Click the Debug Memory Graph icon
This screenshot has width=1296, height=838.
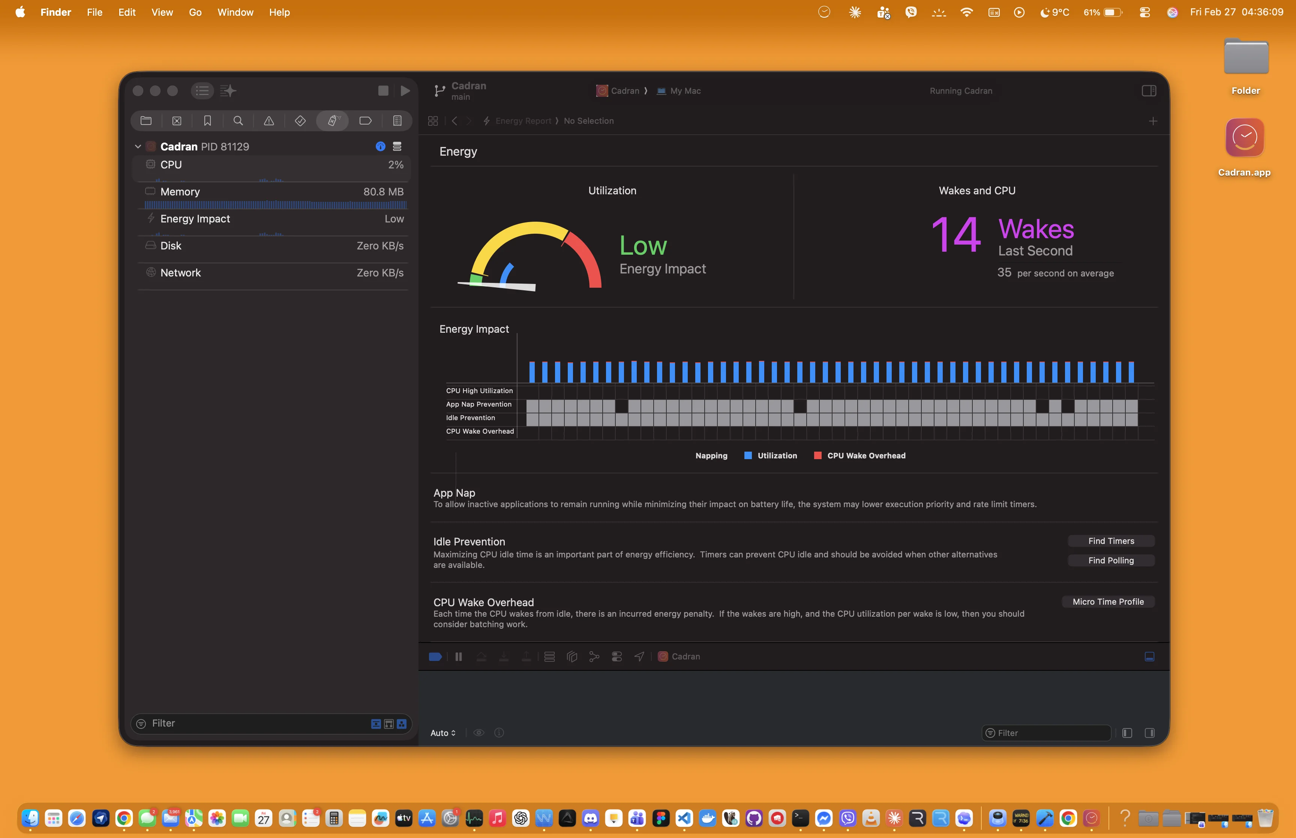(x=594, y=657)
